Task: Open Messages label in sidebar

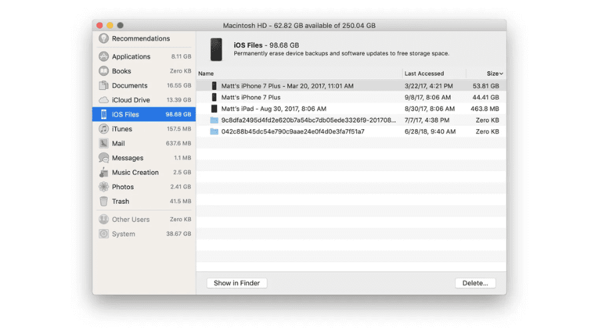Action: pyautogui.click(x=128, y=158)
